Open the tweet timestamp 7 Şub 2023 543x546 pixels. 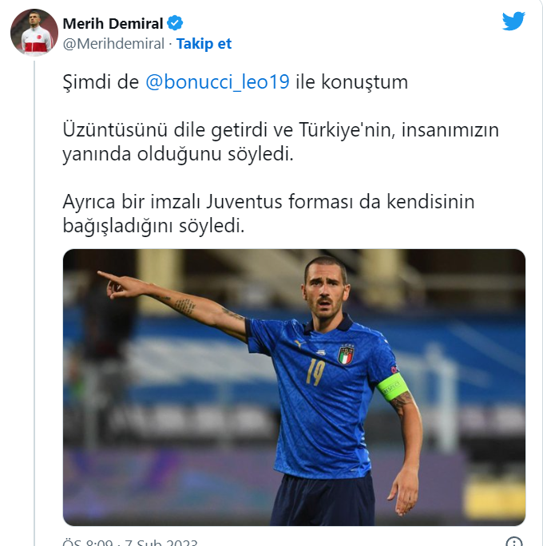coord(130,542)
